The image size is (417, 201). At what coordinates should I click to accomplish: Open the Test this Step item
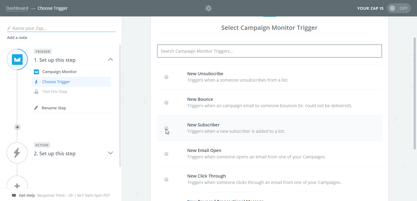pyautogui.click(x=71, y=92)
